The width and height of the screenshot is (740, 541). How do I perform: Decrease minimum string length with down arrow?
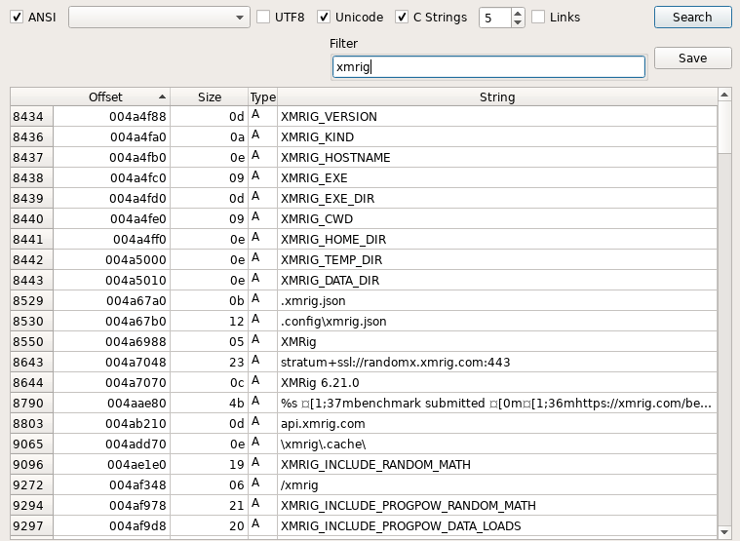(x=517, y=22)
